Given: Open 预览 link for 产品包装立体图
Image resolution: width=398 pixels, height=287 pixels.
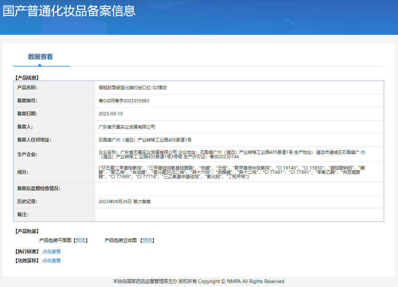Looking at the screenshot, I should (x=147, y=240).
